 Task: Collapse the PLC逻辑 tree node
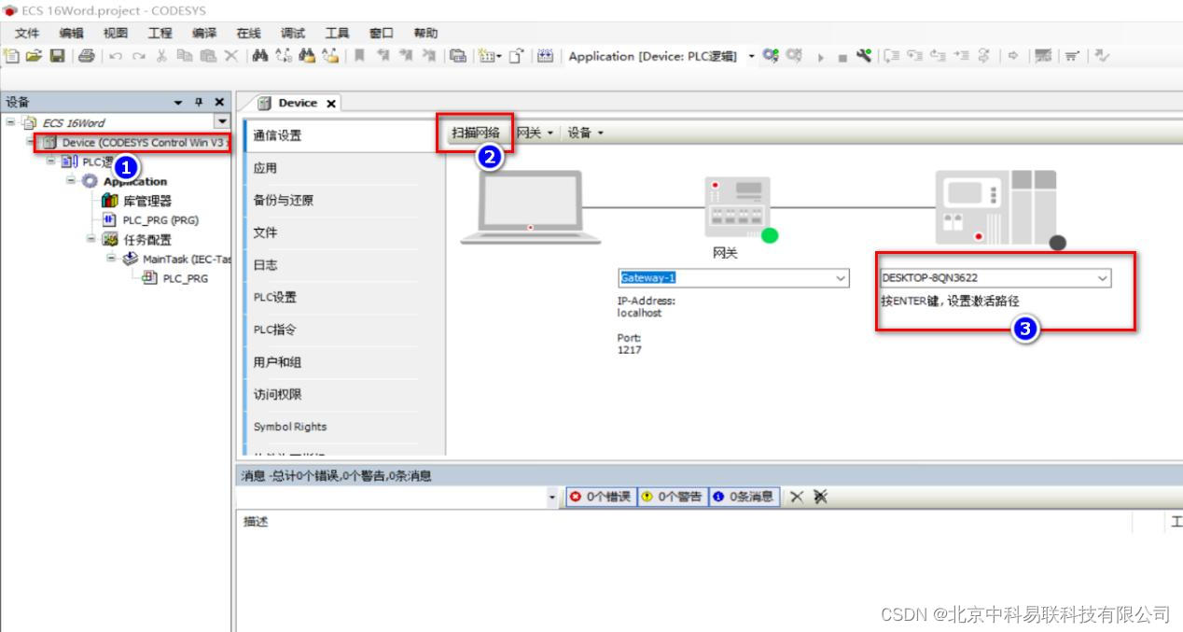coord(52,161)
